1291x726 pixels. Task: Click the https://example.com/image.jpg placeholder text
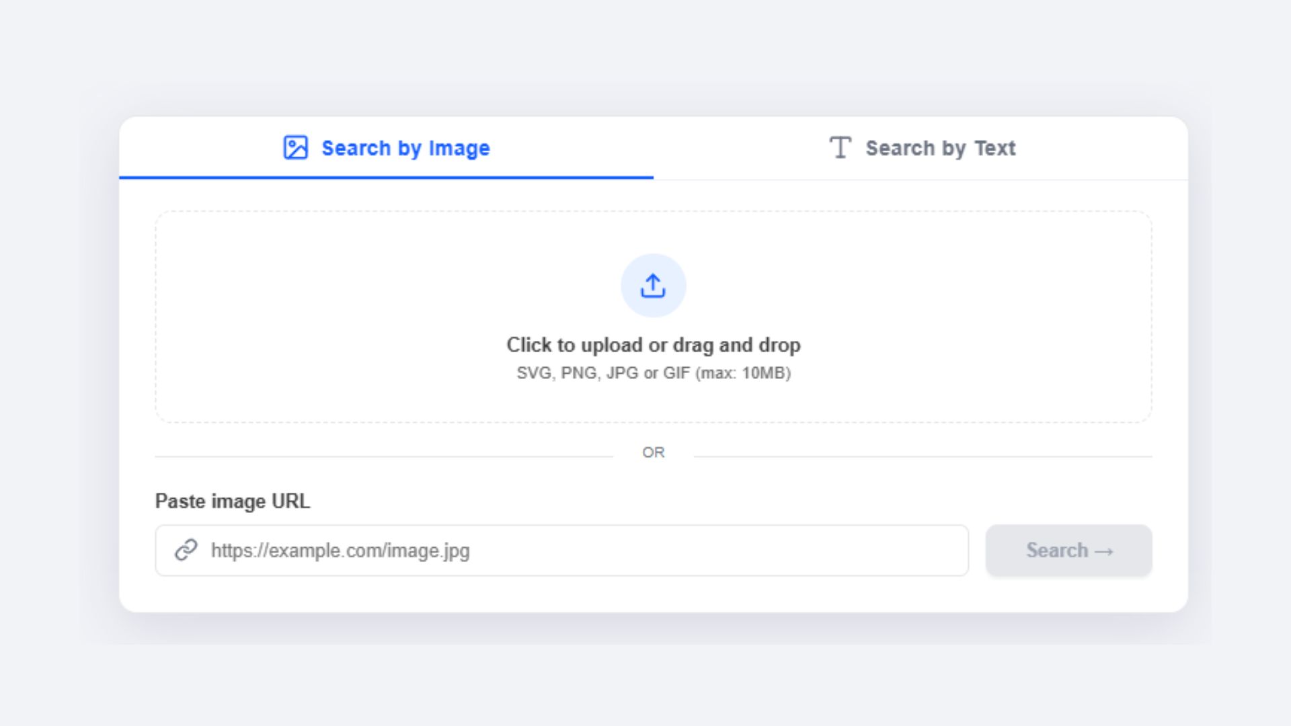340,551
